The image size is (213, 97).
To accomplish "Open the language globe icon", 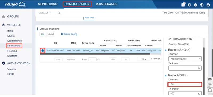I will pyautogui.click(x=202, y=5).
